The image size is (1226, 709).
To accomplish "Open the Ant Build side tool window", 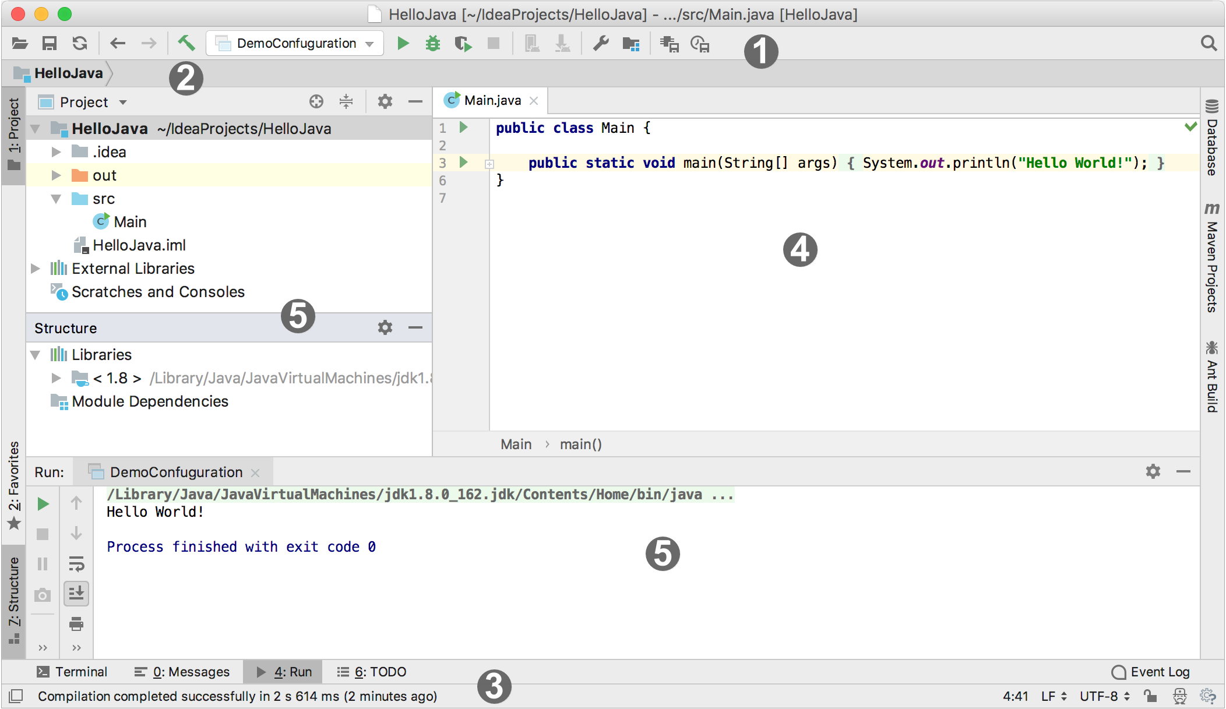I will click(x=1212, y=377).
